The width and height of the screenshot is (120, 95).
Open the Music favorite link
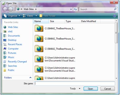(x=11, y=57)
